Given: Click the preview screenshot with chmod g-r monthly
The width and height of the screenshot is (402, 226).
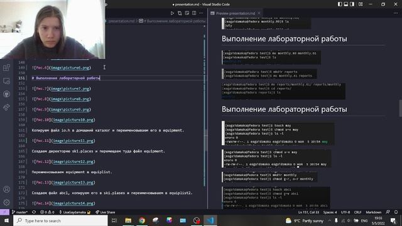Looking at the screenshot, I should pyautogui.click(x=269, y=177).
